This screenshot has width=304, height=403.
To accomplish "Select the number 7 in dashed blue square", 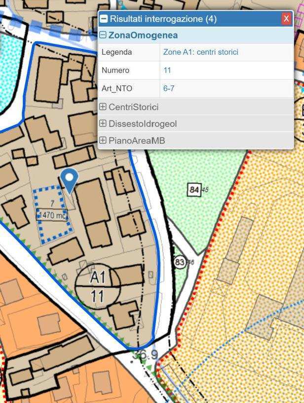I will tap(52, 203).
